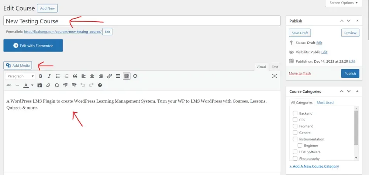Increase indent
Viewport: 369px width, 175px height.
click(x=74, y=85)
